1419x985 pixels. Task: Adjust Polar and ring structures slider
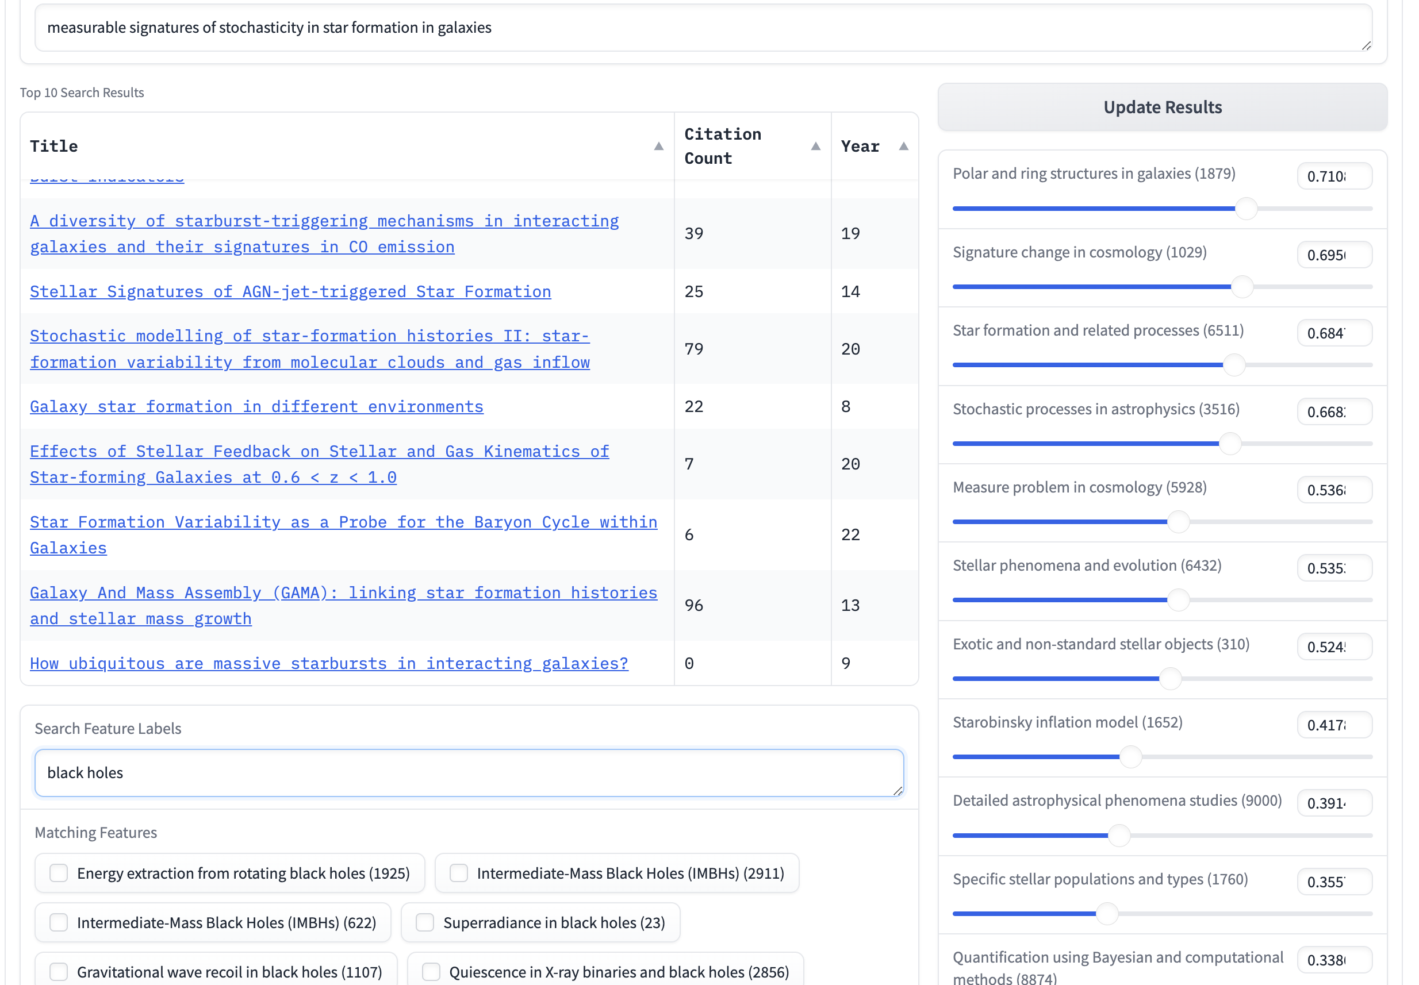click(1245, 209)
